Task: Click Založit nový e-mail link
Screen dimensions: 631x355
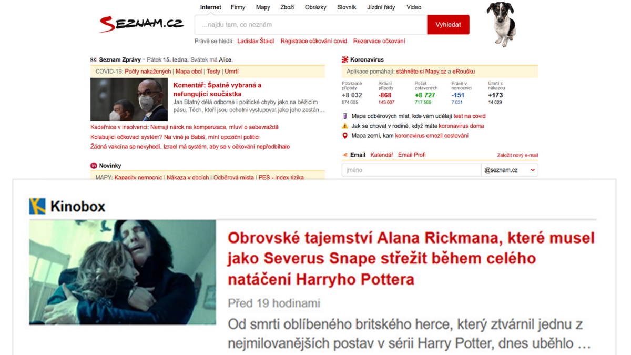Action: click(x=517, y=155)
